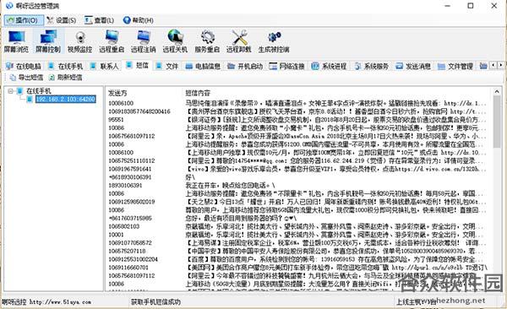Open the 屏幕浏览 screen view tool
Viewport: 507px width, 309px height.
16,41
